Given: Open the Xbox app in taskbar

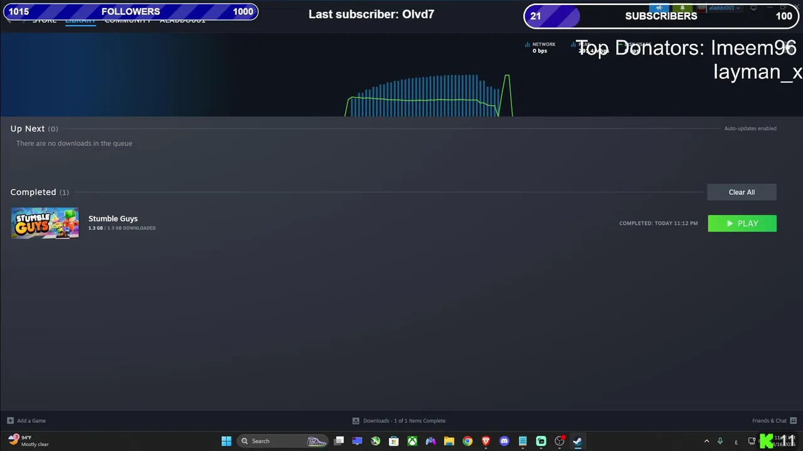Looking at the screenshot, I should (x=412, y=441).
